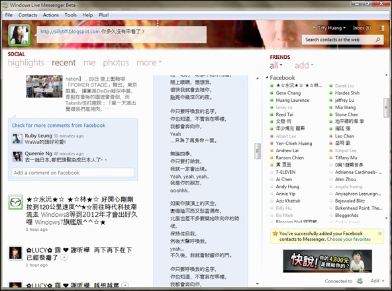
Task: Open the sillytiff.blogspot.com link
Action: click(70, 32)
